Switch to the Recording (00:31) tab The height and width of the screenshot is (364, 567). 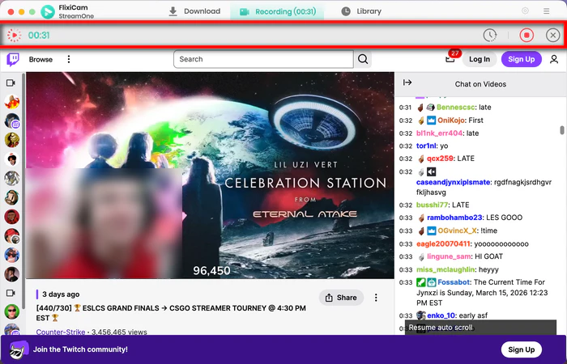(277, 11)
